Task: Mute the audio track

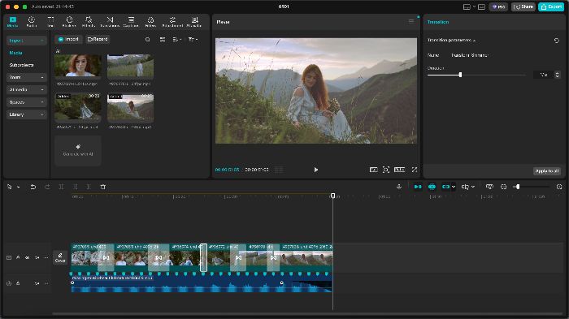Action: point(37,283)
